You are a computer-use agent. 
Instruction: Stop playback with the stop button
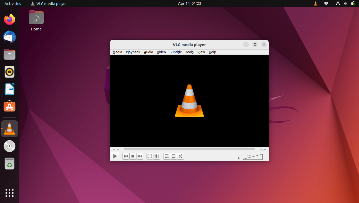coord(133,156)
